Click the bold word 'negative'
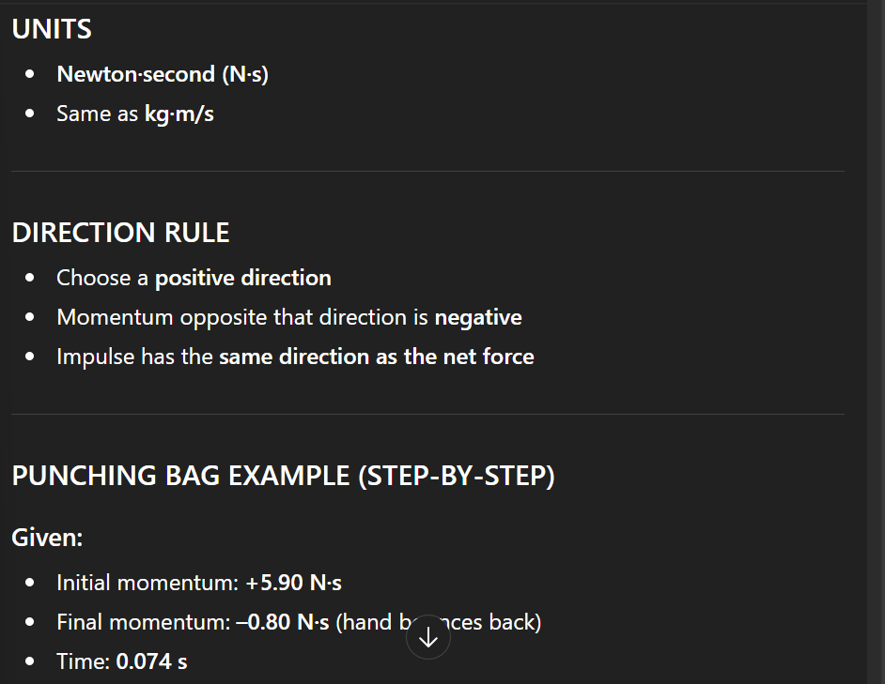885x684 pixels. point(477,317)
